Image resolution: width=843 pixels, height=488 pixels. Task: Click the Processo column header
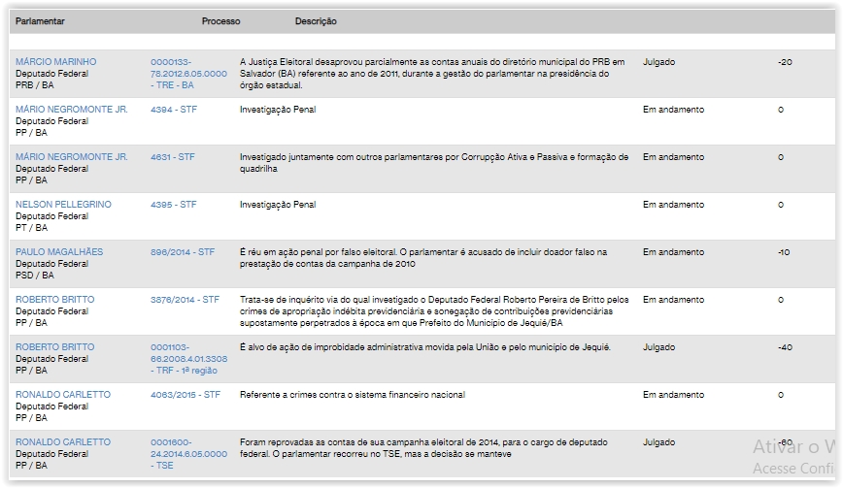coord(220,21)
